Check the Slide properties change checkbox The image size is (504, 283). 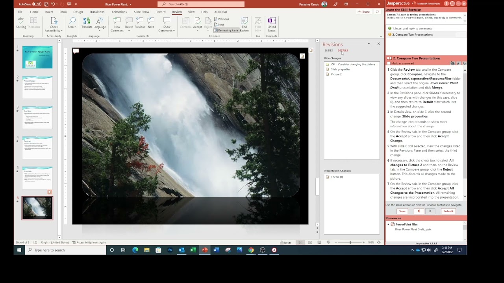[327, 69]
